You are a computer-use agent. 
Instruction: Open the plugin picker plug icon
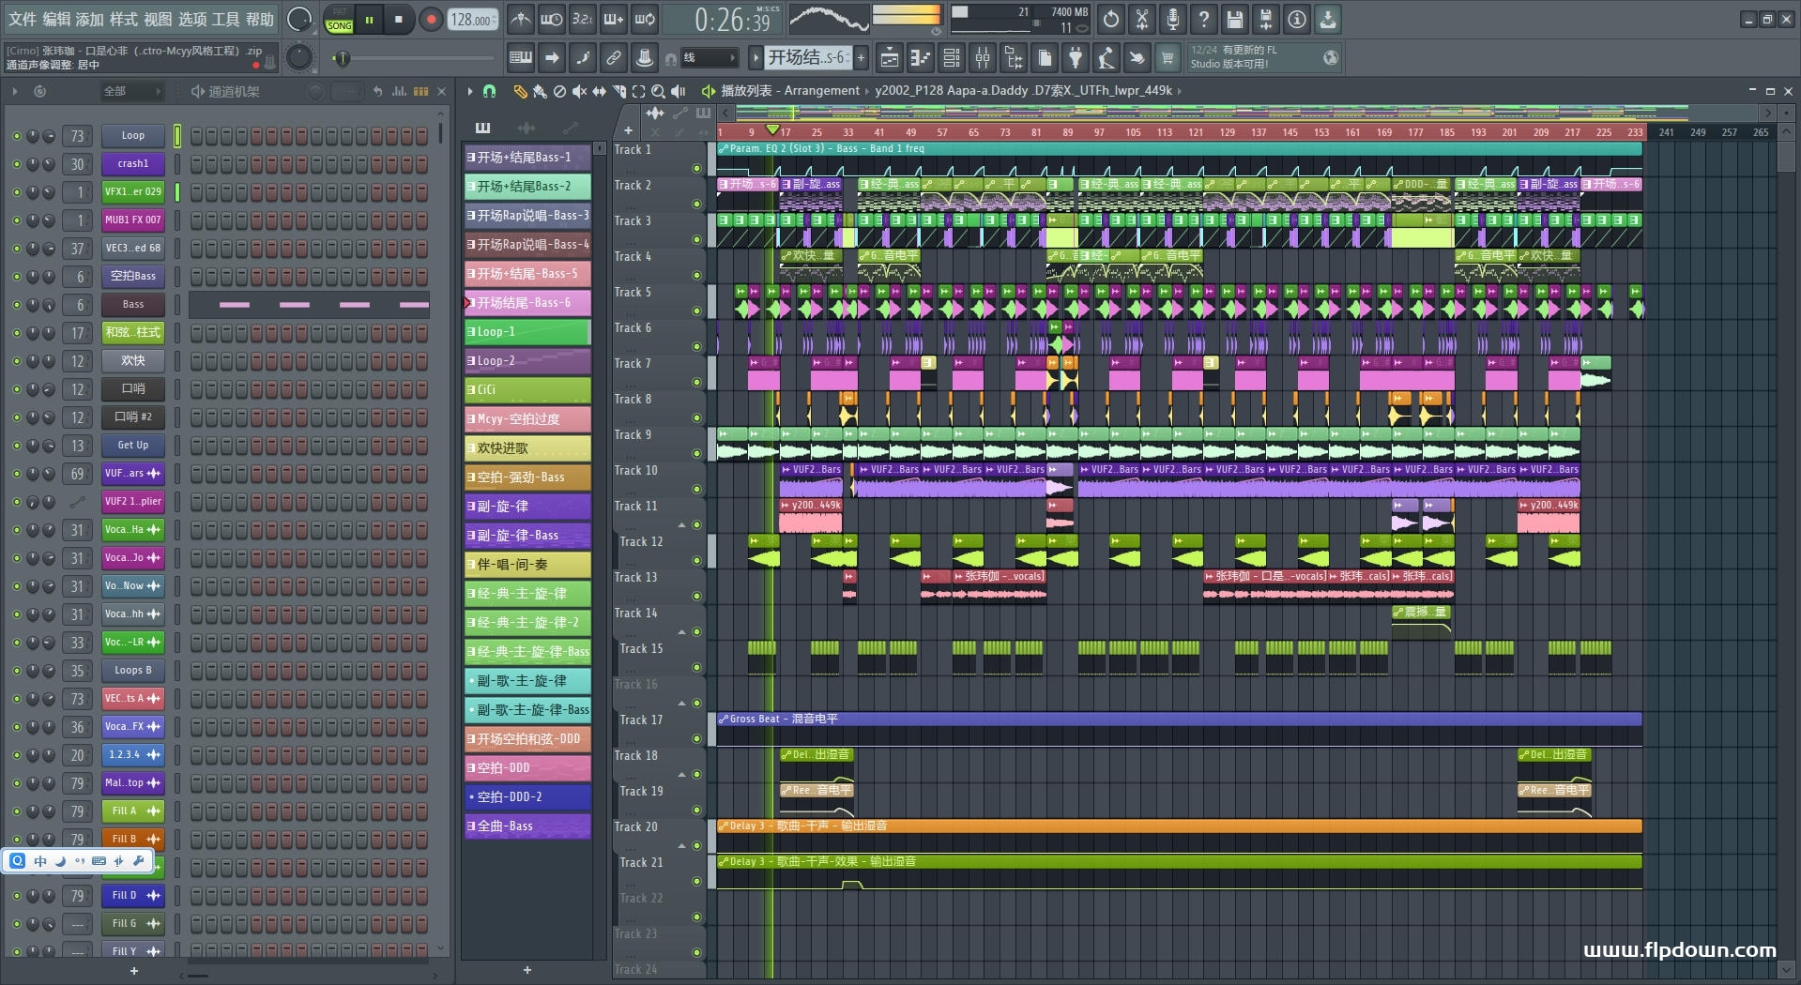click(x=1076, y=58)
